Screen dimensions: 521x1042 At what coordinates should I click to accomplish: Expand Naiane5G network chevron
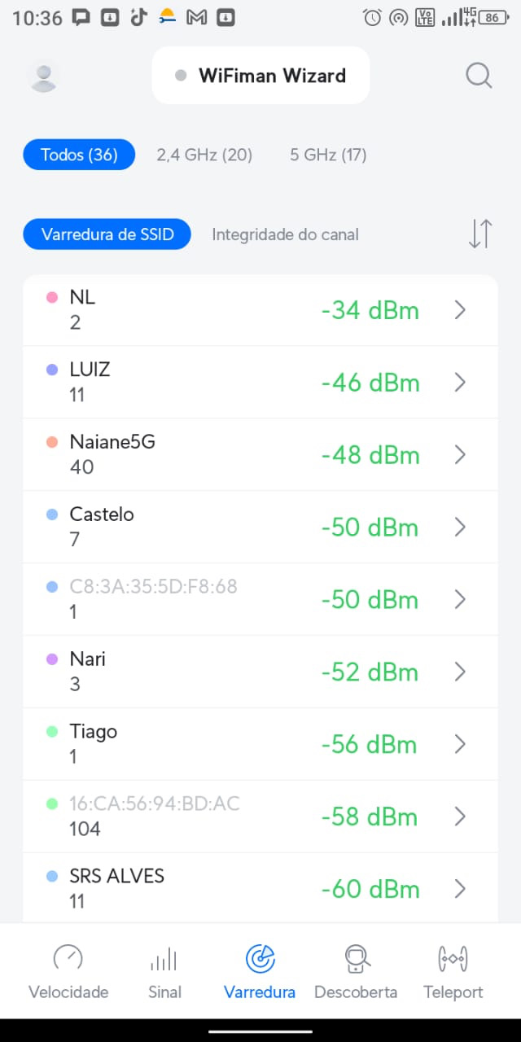tap(460, 455)
